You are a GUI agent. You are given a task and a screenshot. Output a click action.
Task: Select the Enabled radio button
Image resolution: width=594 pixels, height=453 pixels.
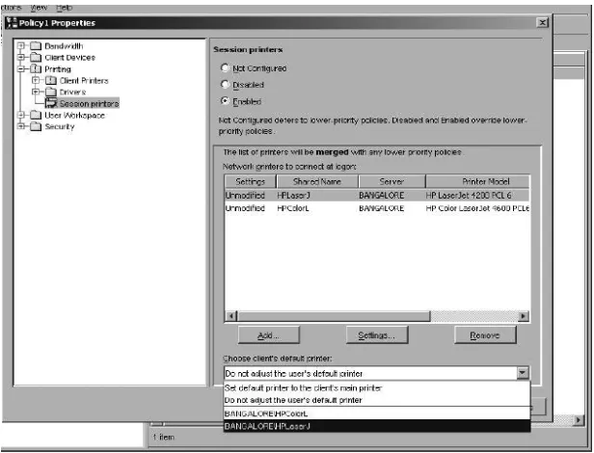click(x=225, y=101)
